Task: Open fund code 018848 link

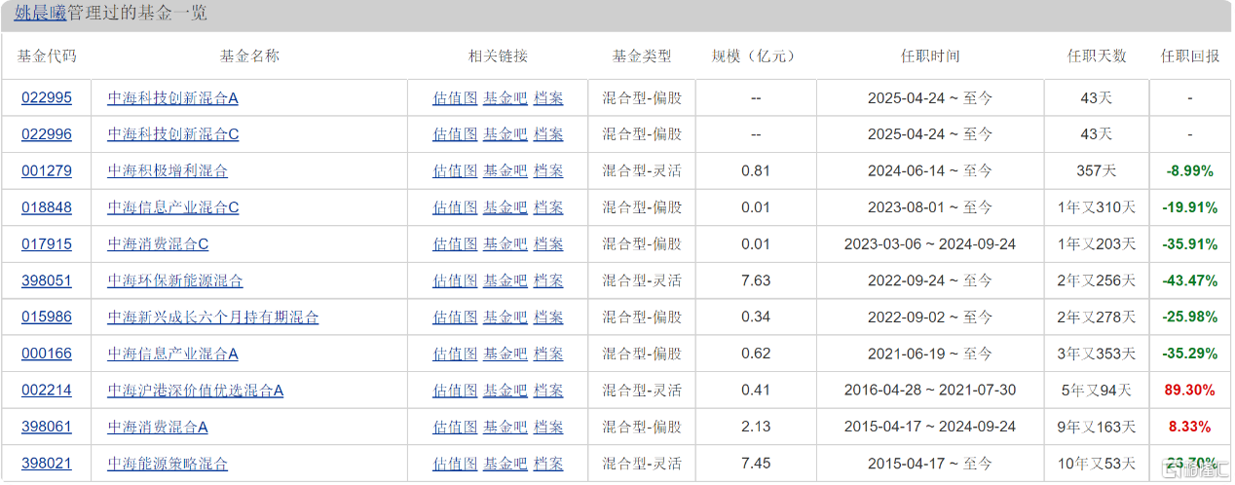Action: coord(47,207)
